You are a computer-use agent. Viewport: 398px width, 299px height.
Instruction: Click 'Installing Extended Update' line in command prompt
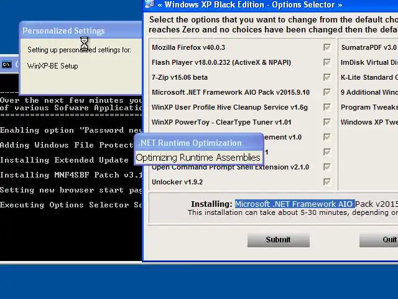point(65,160)
